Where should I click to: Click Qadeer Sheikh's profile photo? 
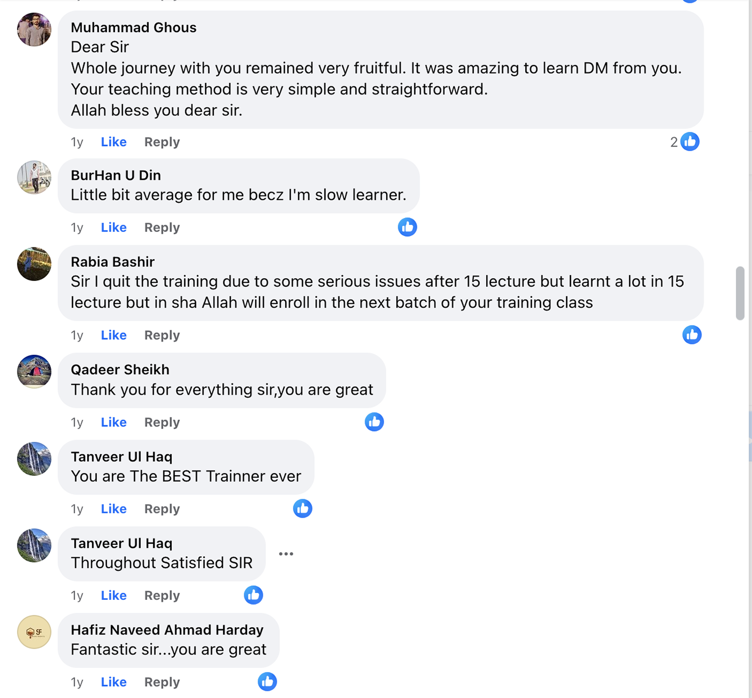click(x=34, y=371)
